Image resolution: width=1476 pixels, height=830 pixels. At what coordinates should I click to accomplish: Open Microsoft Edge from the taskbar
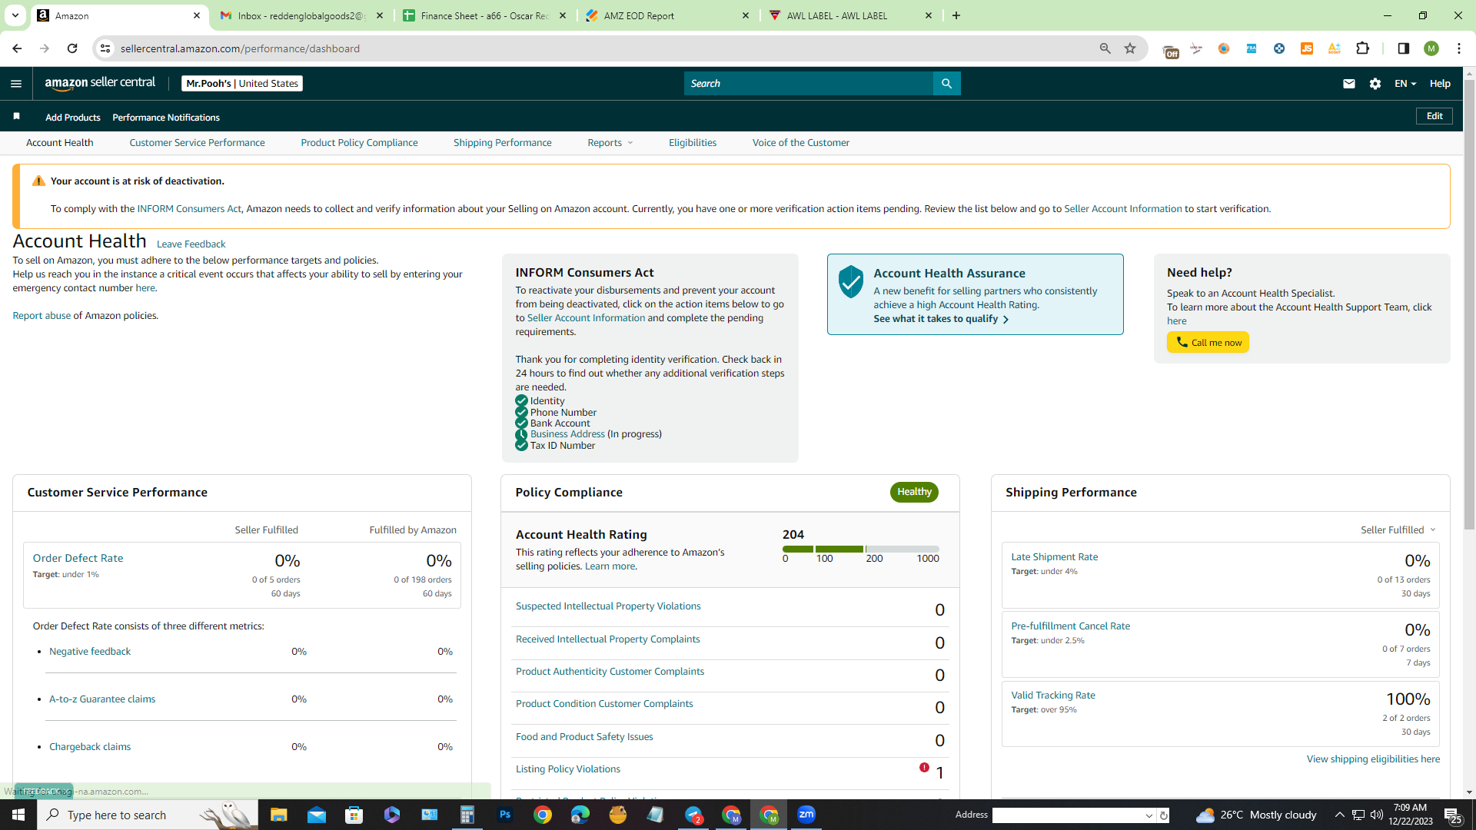(x=580, y=815)
